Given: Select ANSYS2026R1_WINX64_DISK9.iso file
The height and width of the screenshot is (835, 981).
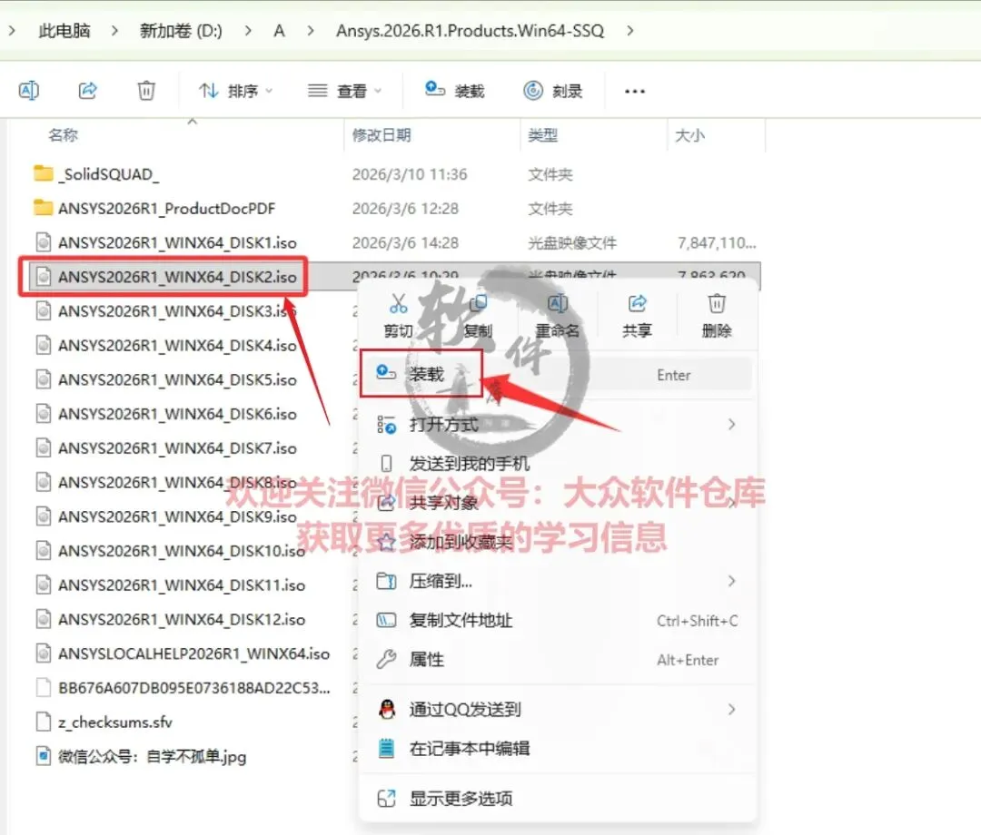Looking at the screenshot, I should click(x=177, y=516).
